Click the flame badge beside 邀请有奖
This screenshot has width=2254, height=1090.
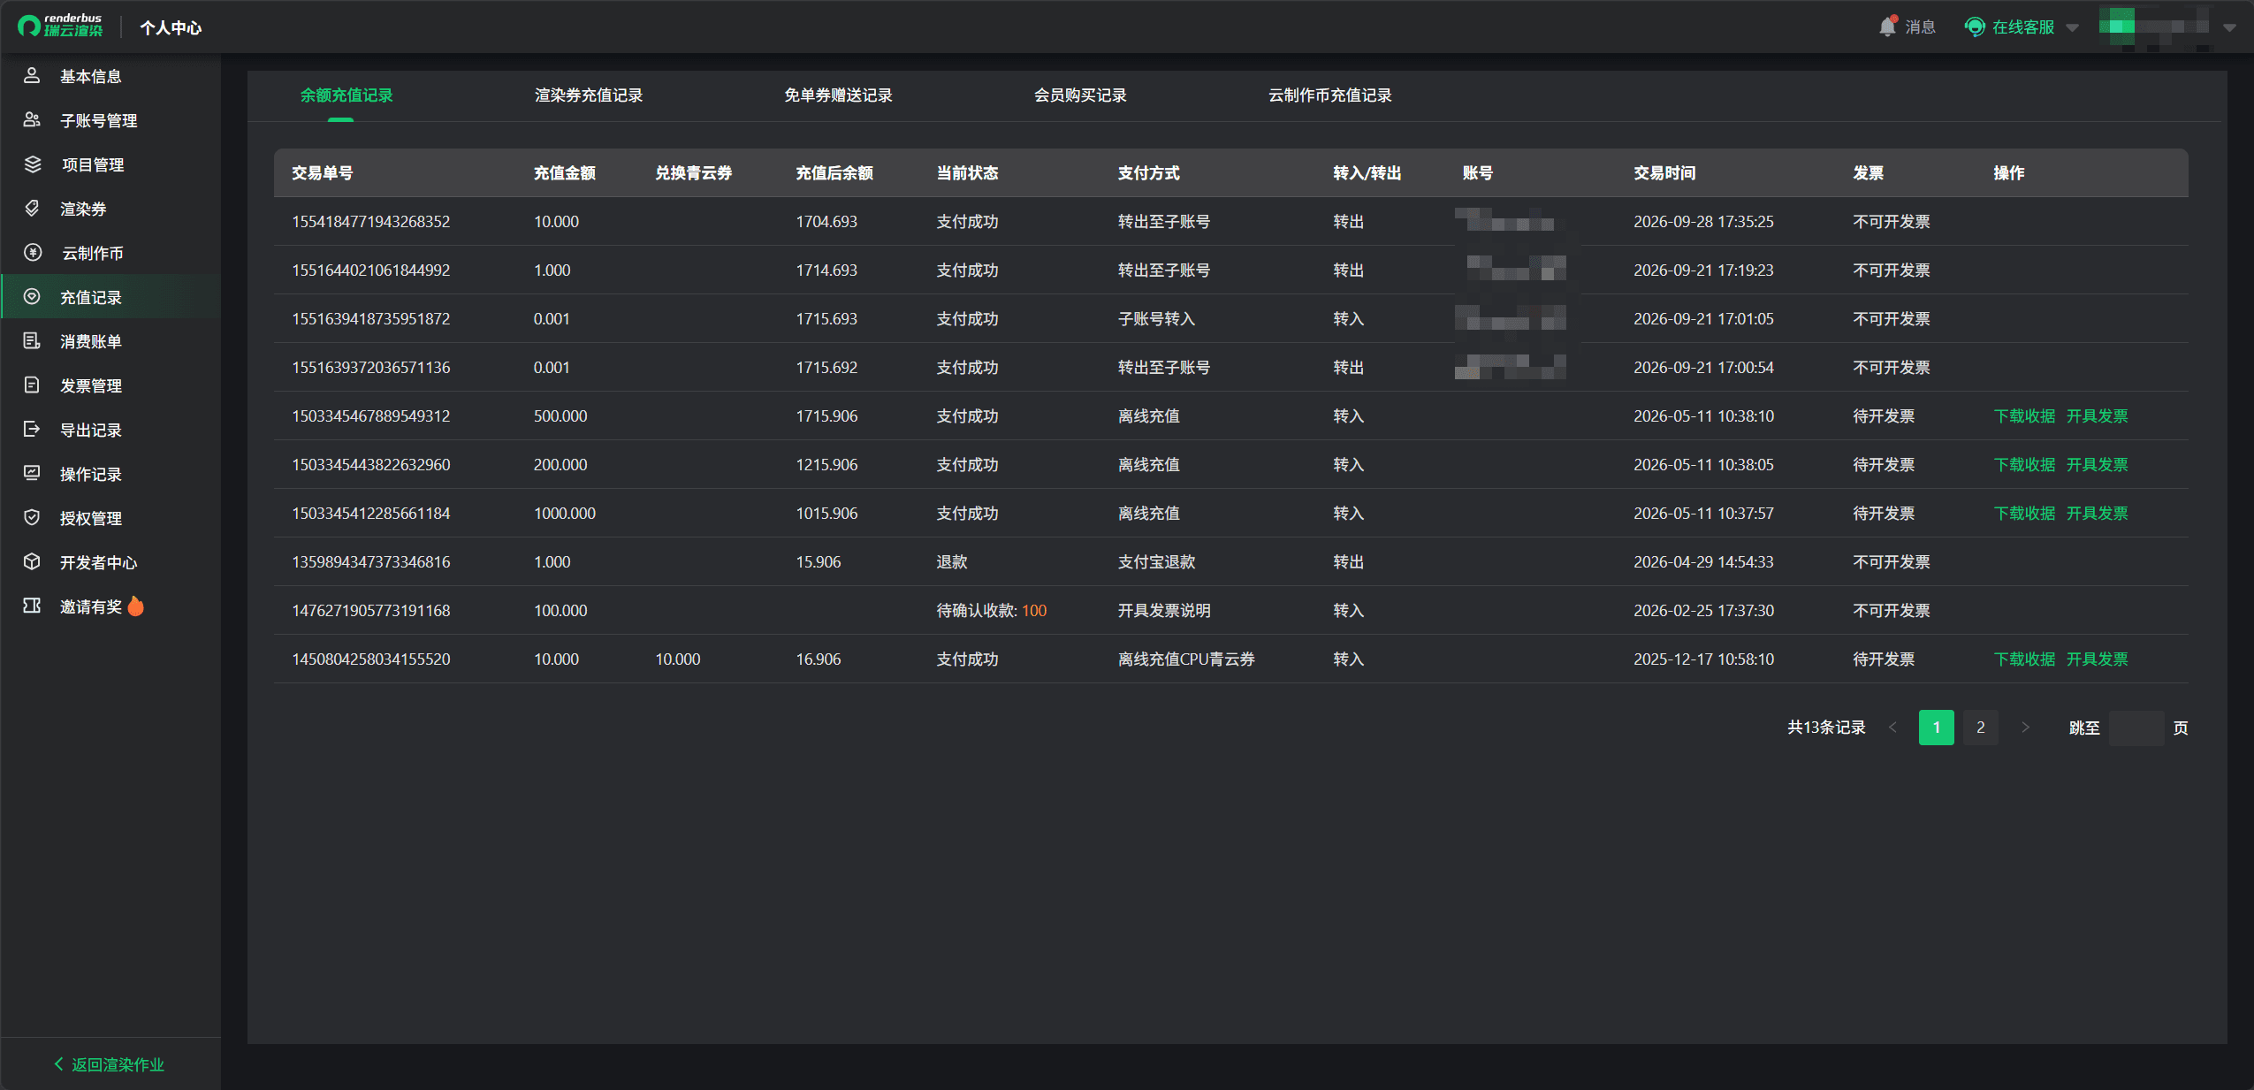point(135,606)
